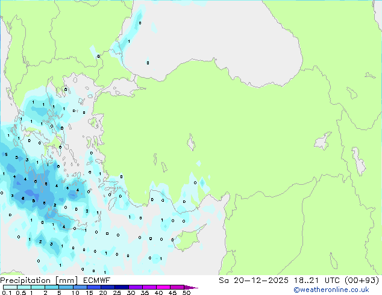Viewport: 382px width, 295px height.
Task: Click the 25–30 mm legend color swatch
Action: pos(122,287)
